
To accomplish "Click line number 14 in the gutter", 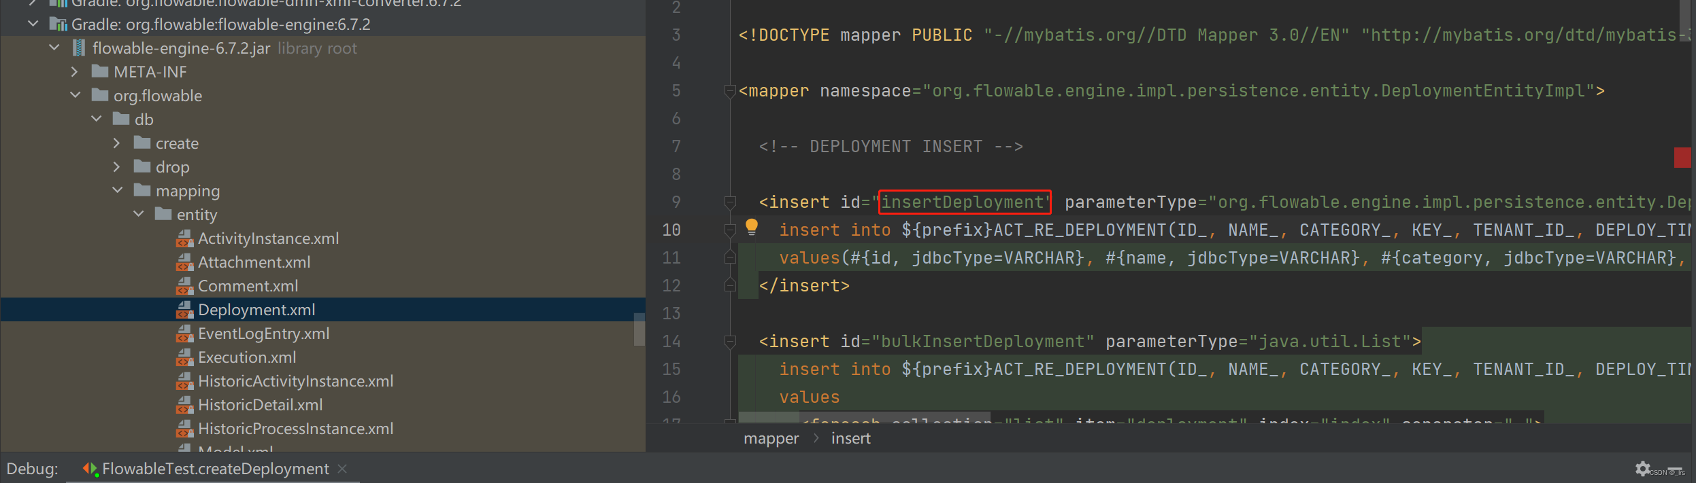I will click(671, 342).
